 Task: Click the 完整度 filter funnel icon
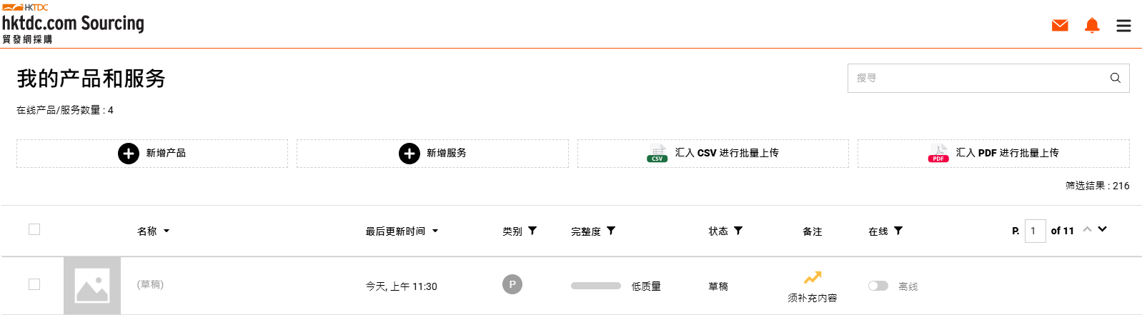click(x=611, y=231)
